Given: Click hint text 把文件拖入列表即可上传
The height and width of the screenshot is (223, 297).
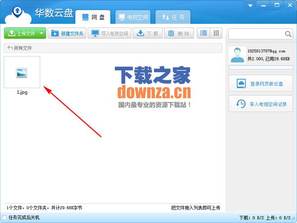Looking at the screenshot, I should pyautogui.click(x=196, y=208).
